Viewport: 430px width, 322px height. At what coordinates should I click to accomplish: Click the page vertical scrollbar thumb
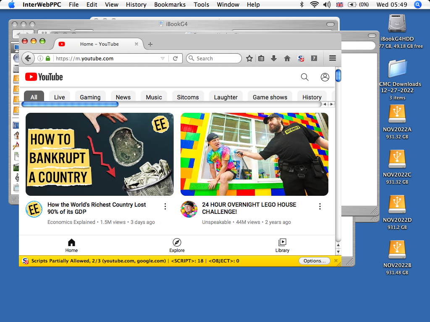(338, 75)
